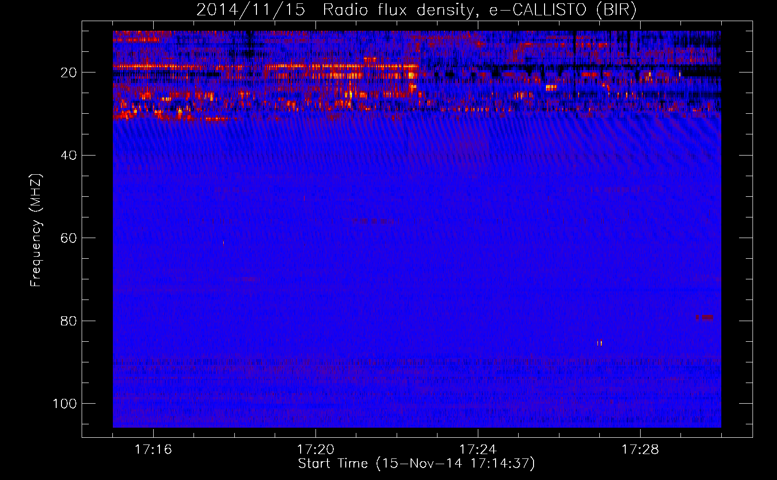
Task: Click the 80 MHz frequency tick label
Action: (69, 321)
